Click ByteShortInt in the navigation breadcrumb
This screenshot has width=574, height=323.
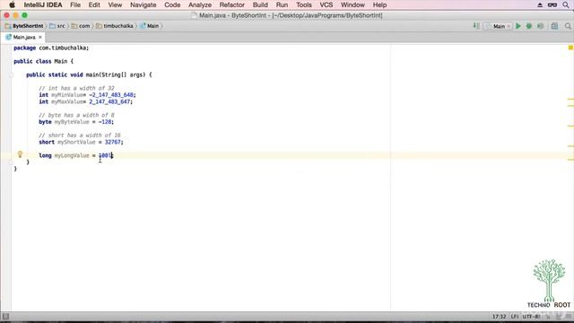pos(24,26)
